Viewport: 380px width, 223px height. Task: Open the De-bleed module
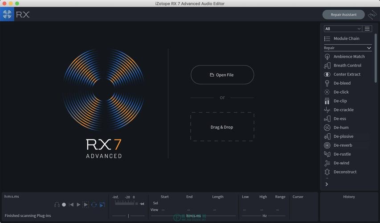[x=337, y=83]
